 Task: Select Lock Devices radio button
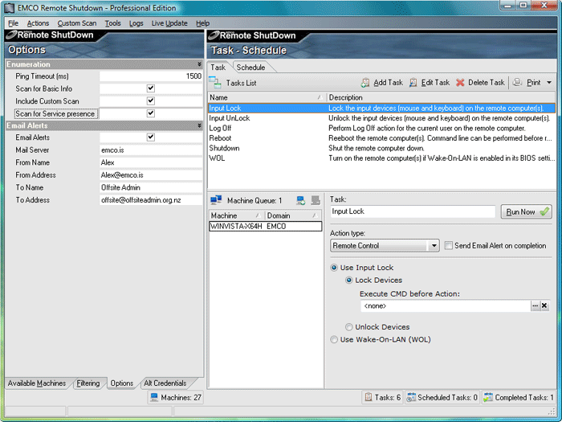point(348,280)
